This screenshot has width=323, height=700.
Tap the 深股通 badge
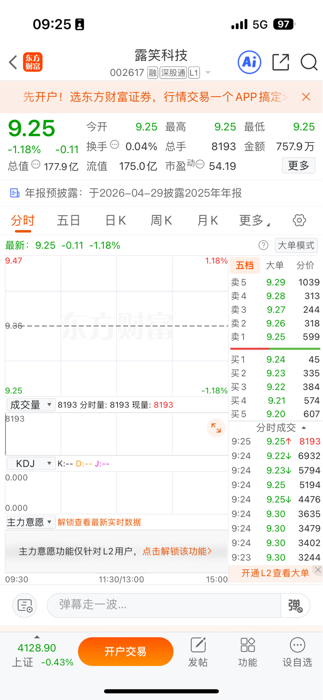point(173,73)
